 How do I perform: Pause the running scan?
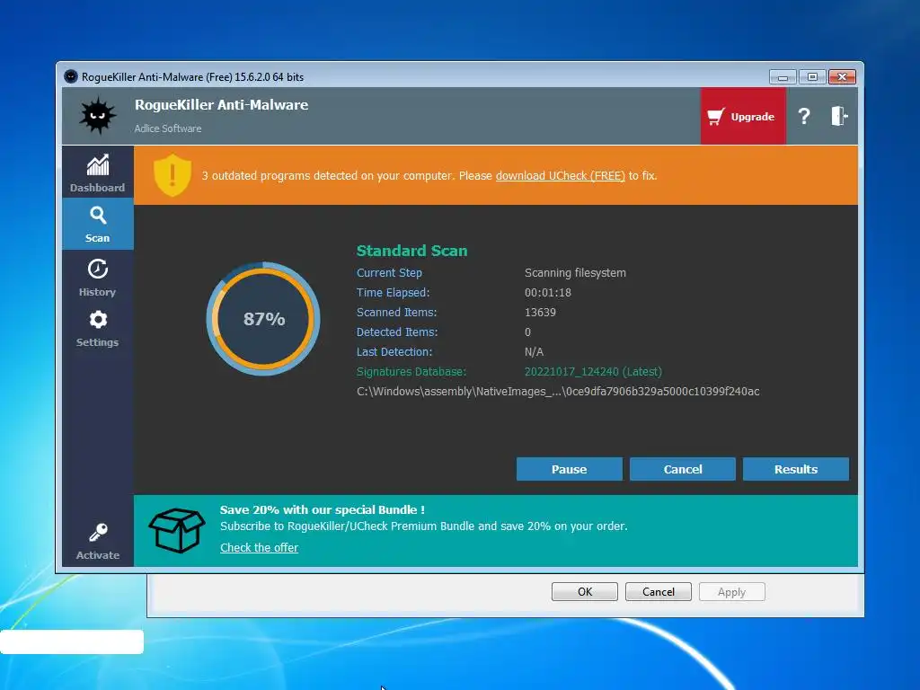pyautogui.click(x=569, y=469)
